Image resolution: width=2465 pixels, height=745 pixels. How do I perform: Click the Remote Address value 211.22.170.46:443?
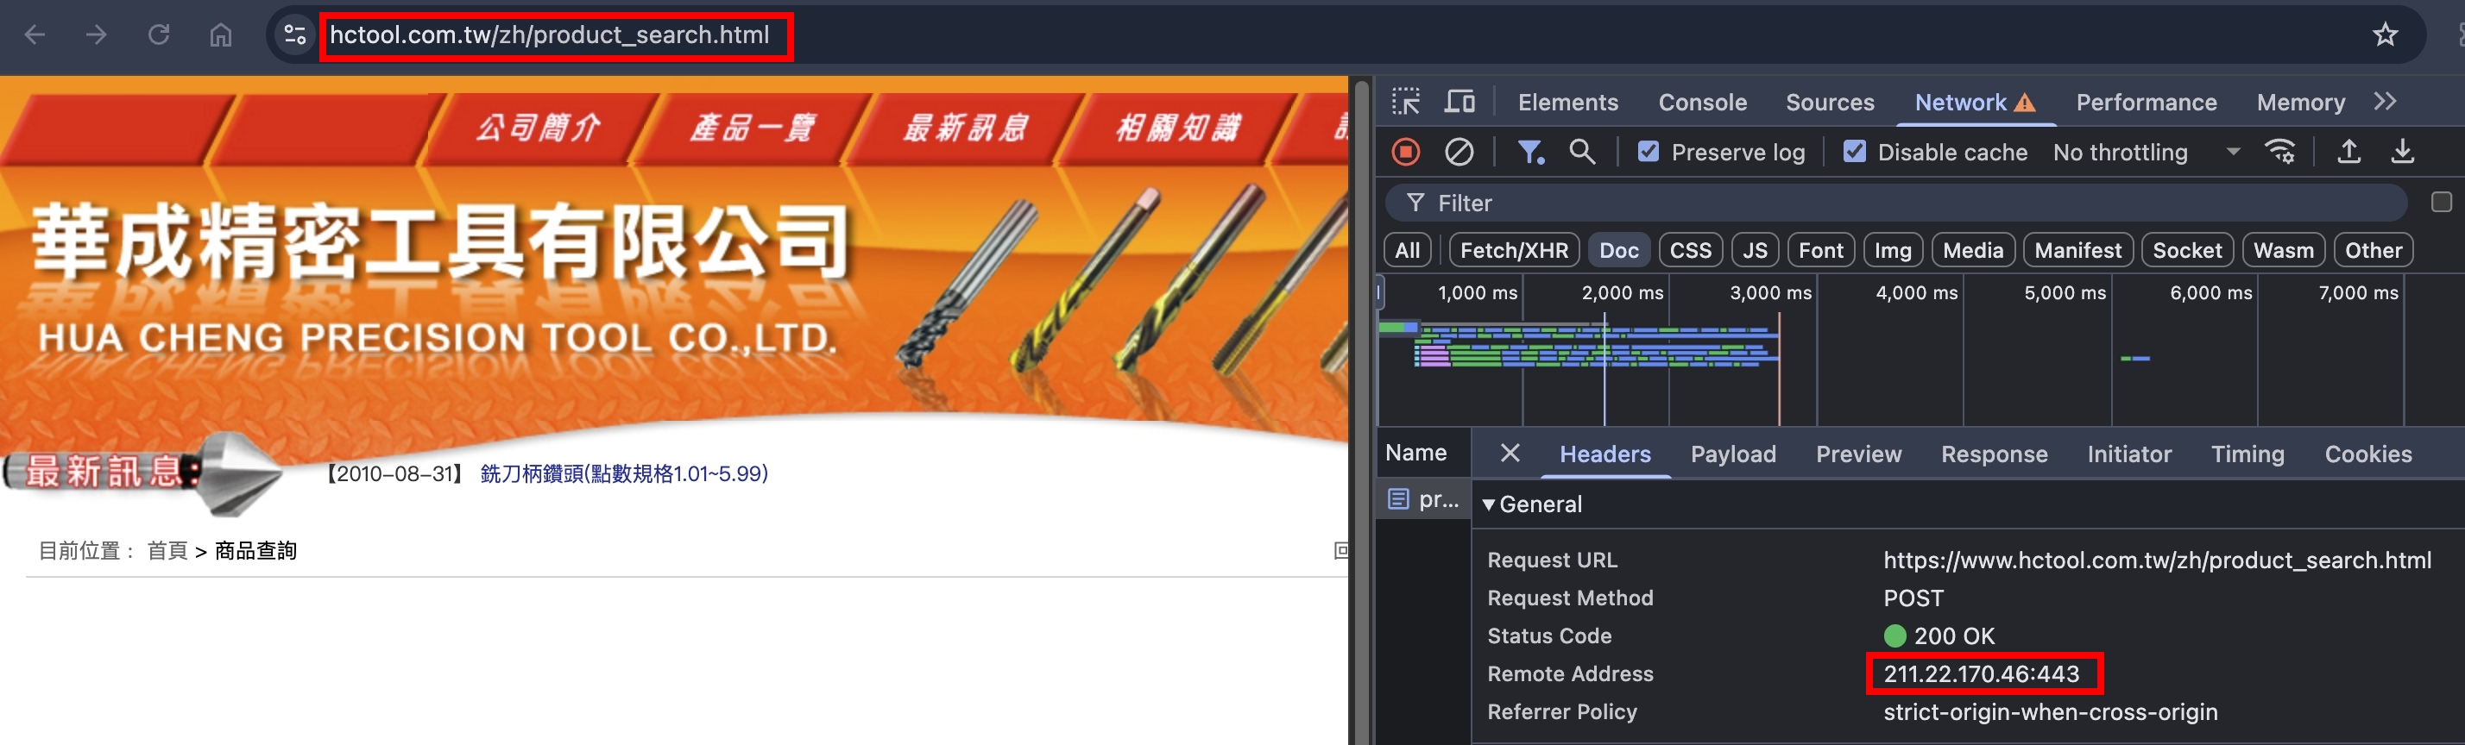tap(1981, 674)
